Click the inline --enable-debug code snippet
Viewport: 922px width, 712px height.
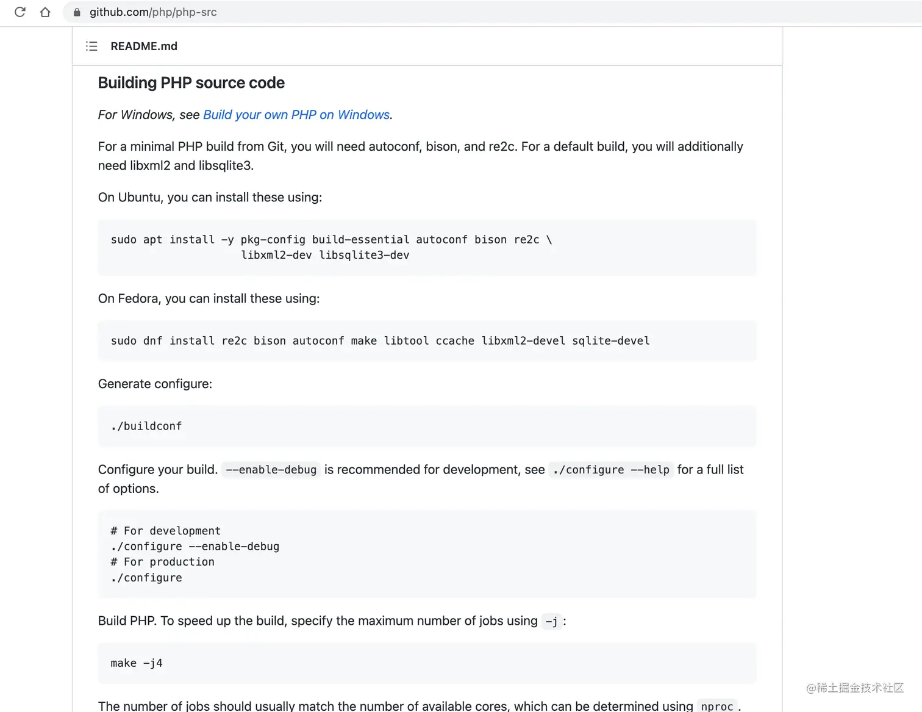[271, 470]
